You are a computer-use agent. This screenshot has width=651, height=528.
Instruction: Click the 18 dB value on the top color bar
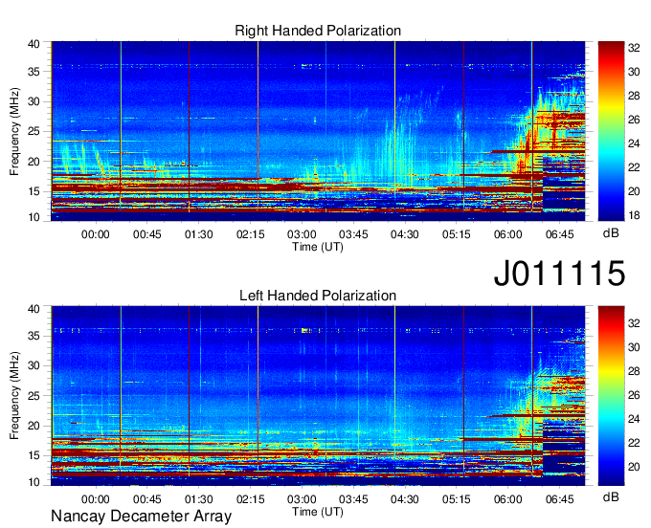(x=634, y=215)
